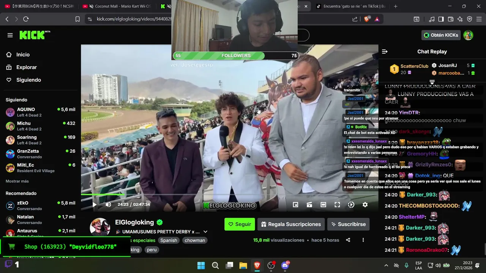The width and height of the screenshot is (486, 273).
Task: Show hidden system tray icons
Action: (386, 265)
